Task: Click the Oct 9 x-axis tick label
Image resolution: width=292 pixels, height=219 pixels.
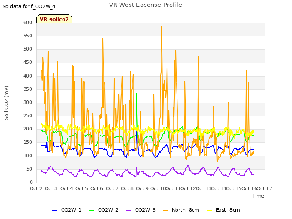Action: (142, 188)
